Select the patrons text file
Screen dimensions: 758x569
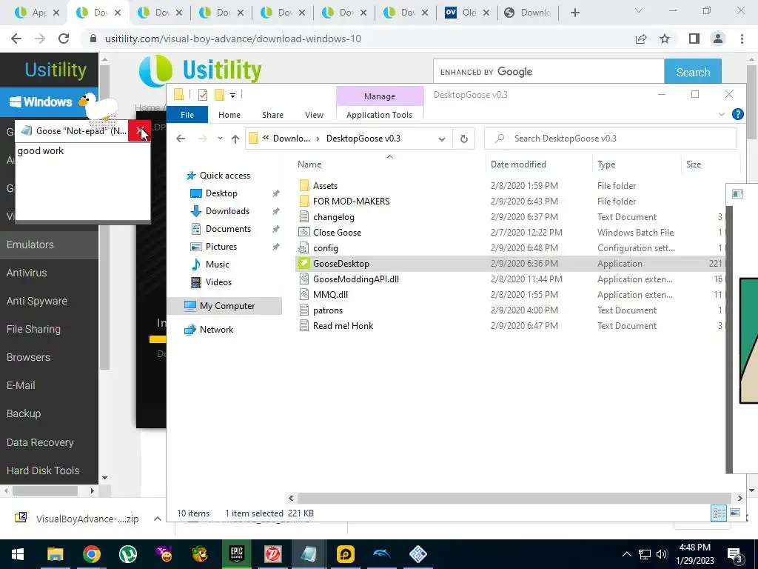coord(328,310)
